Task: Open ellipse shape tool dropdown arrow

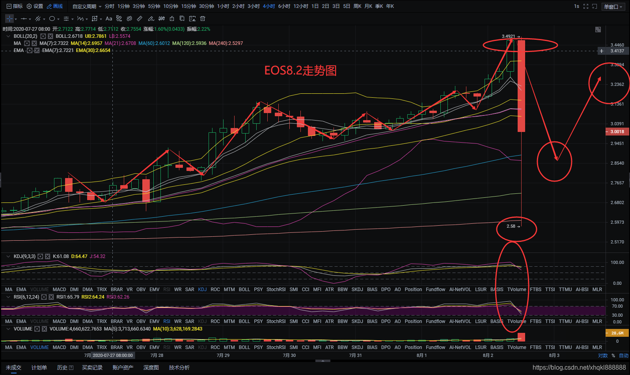Action: [58, 19]
